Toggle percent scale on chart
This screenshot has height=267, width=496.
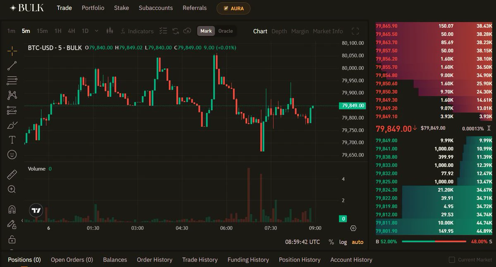(x=331, y=242)
